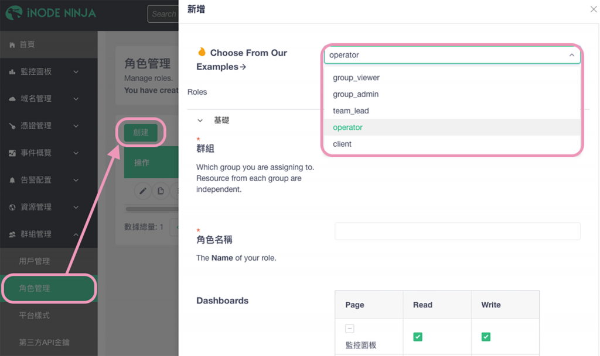Close the 新增 panel with the X
Image resolution: width=600 pixels, height=356 pixels.
tap(594, 9)
